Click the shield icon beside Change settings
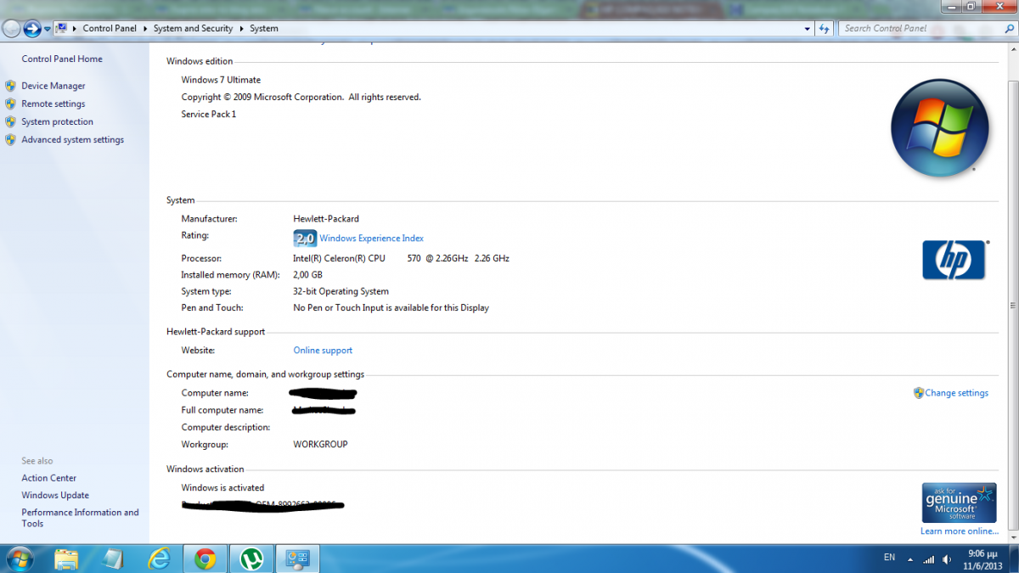 click(x=918, y=393)
